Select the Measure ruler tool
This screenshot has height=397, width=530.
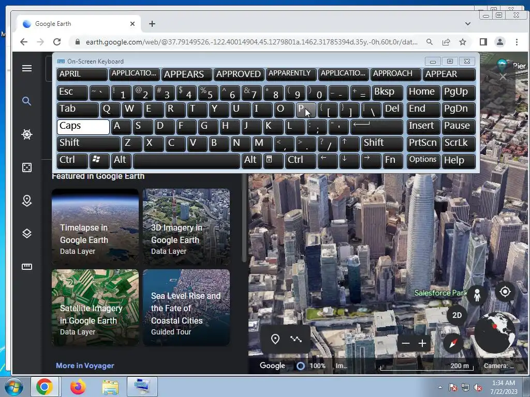point(27,267)
